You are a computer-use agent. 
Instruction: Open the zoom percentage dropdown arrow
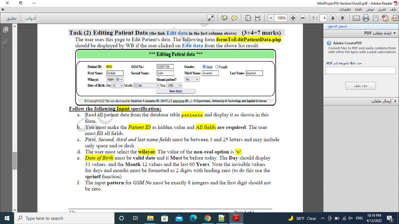[270, 18]
